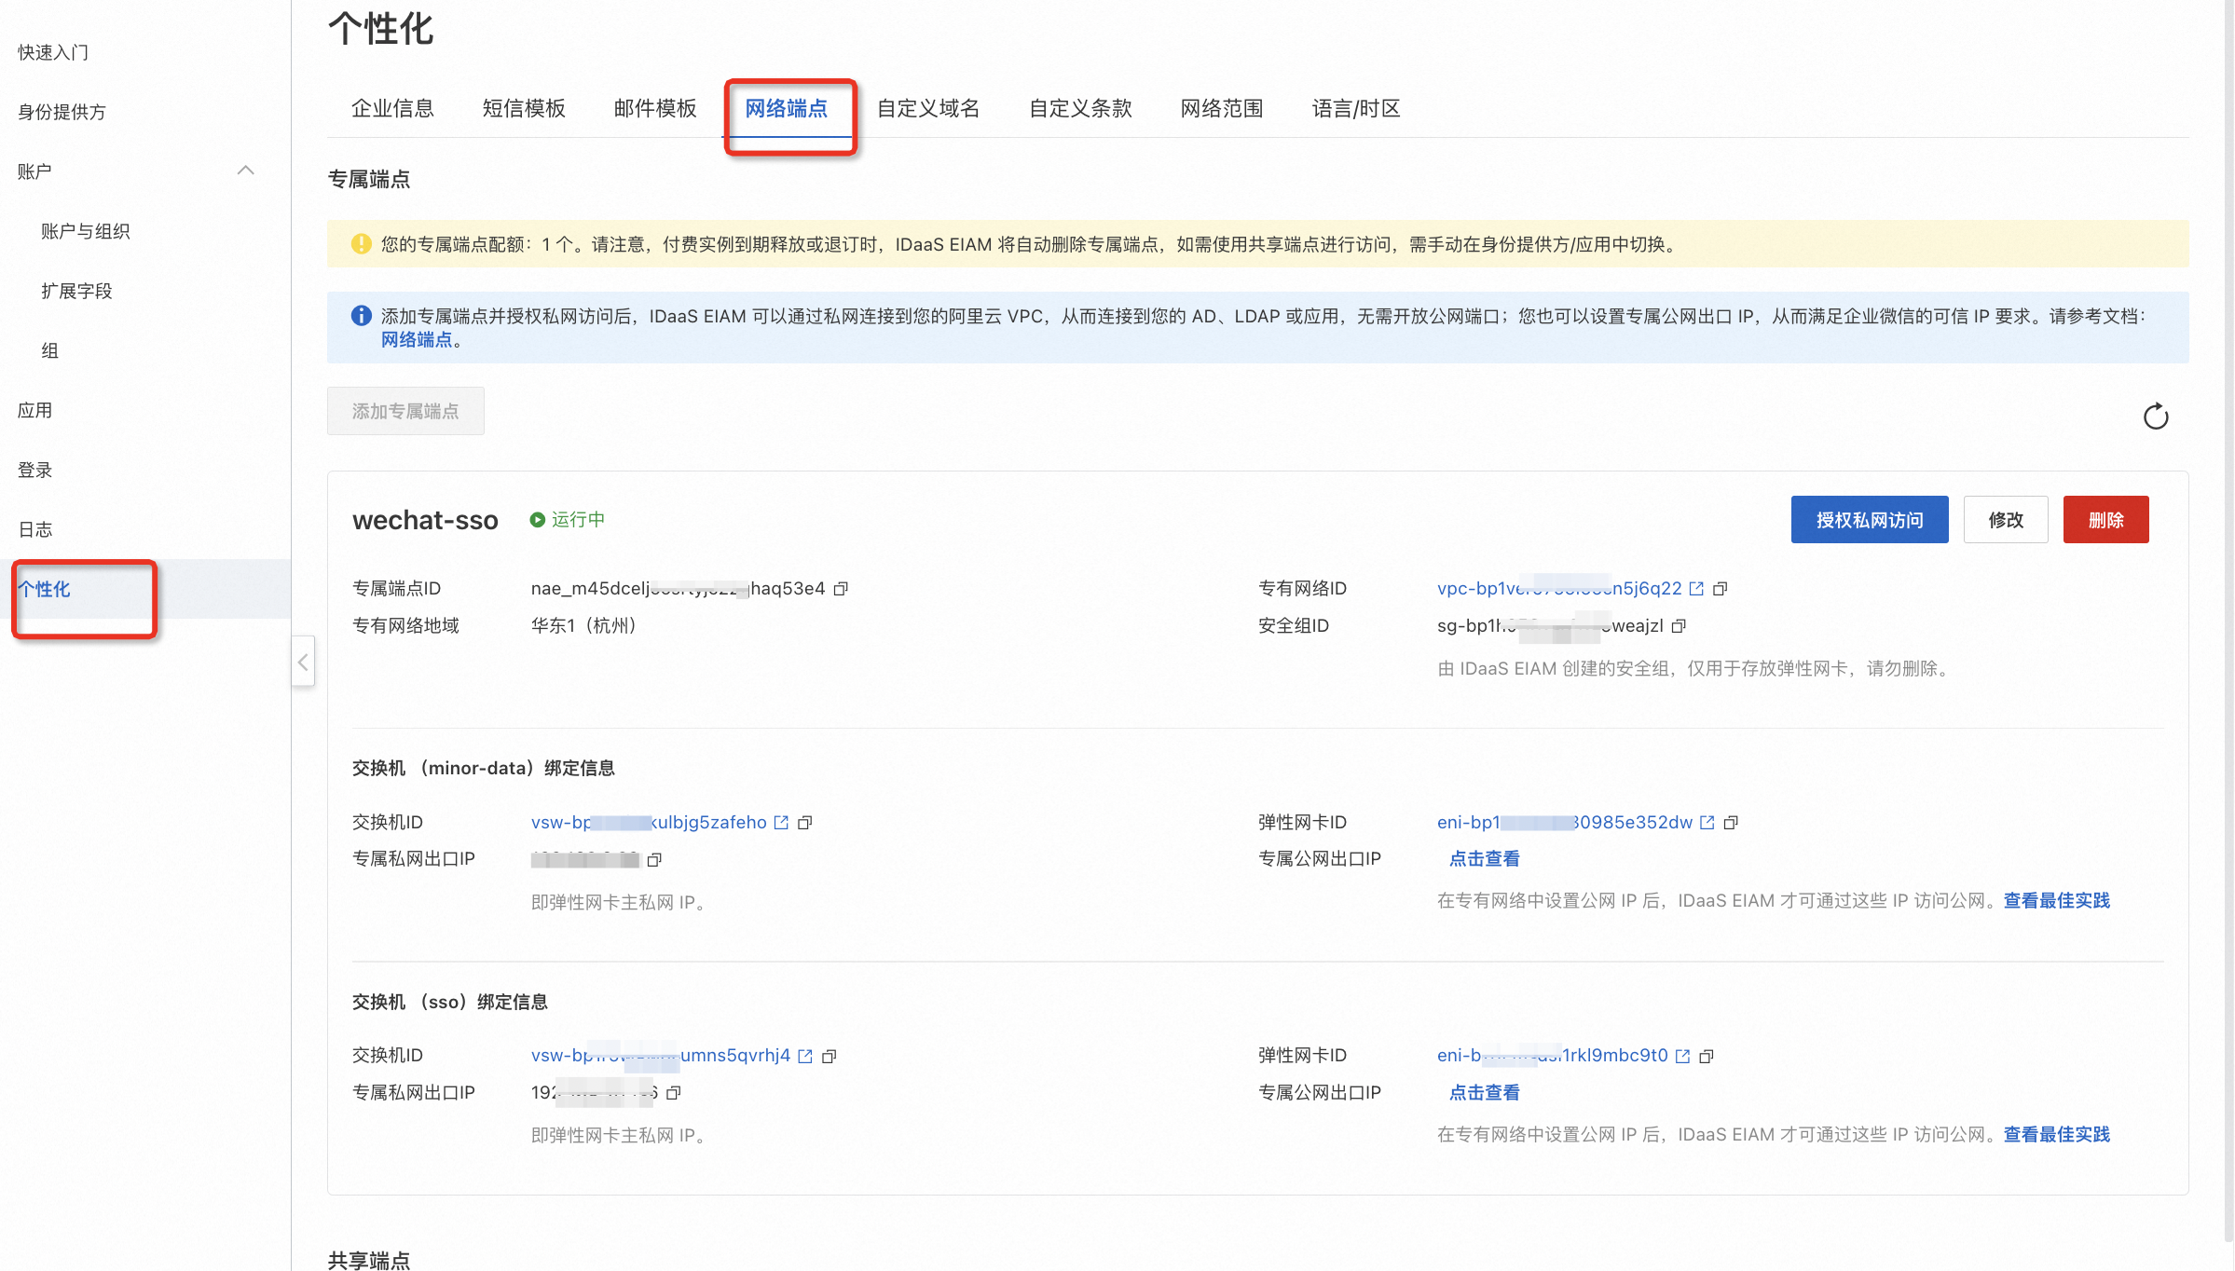Open external link for eni-bp1…0985e352dw
This screenshot has height=1271, width=2235.
point(1707,823)
